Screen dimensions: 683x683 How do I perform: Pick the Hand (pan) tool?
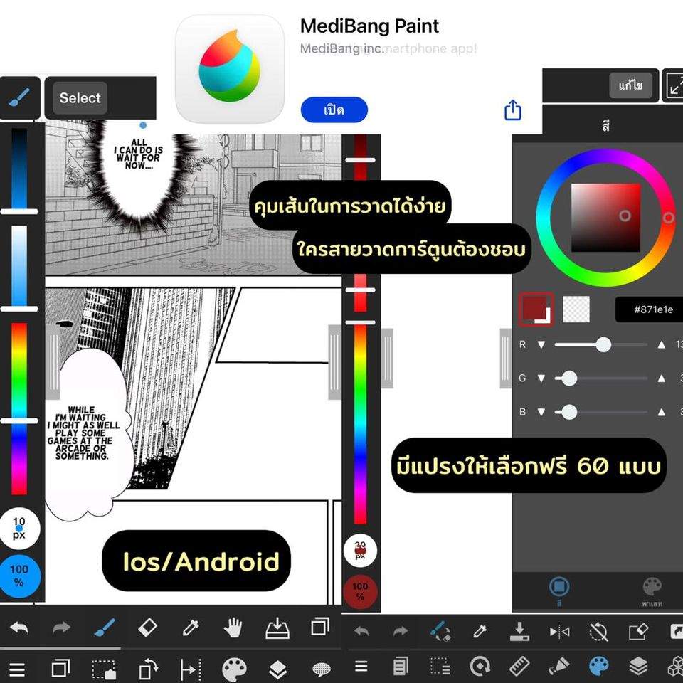[x=233, y=628]
